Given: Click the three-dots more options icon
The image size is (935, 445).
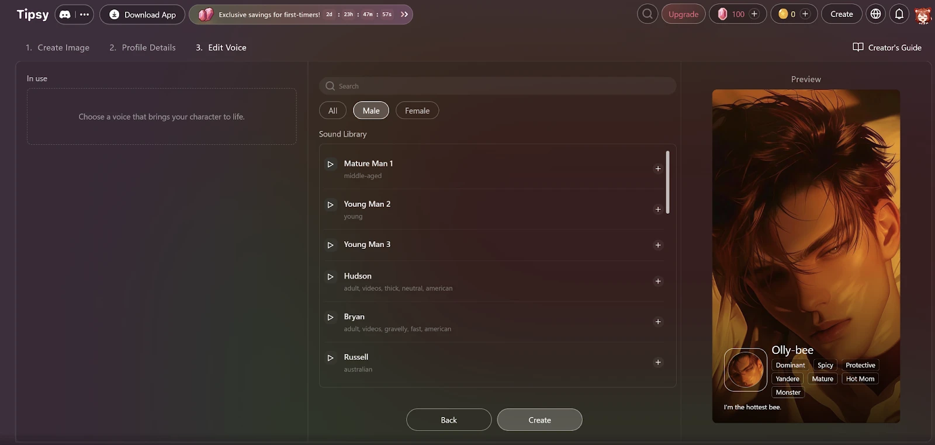Looking at the screenshot, I should 85,15.
